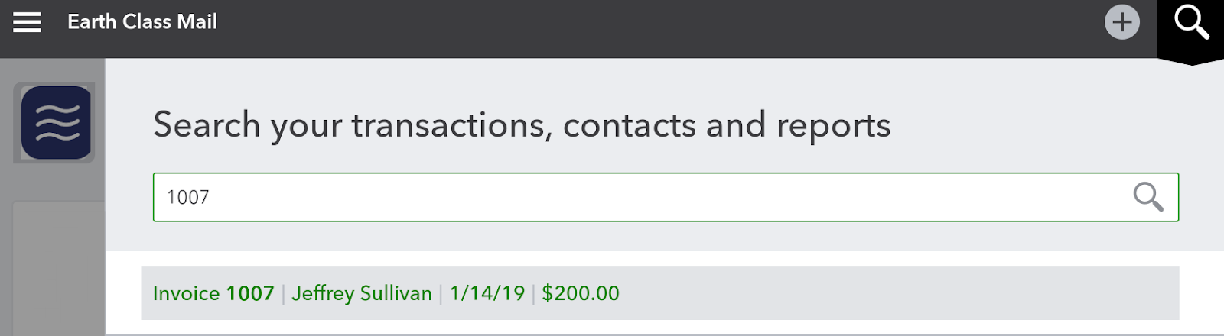Click the heading Search your transactions, contacts and reports
Viewport: 1224px width, 336px height.
point(522,125)
